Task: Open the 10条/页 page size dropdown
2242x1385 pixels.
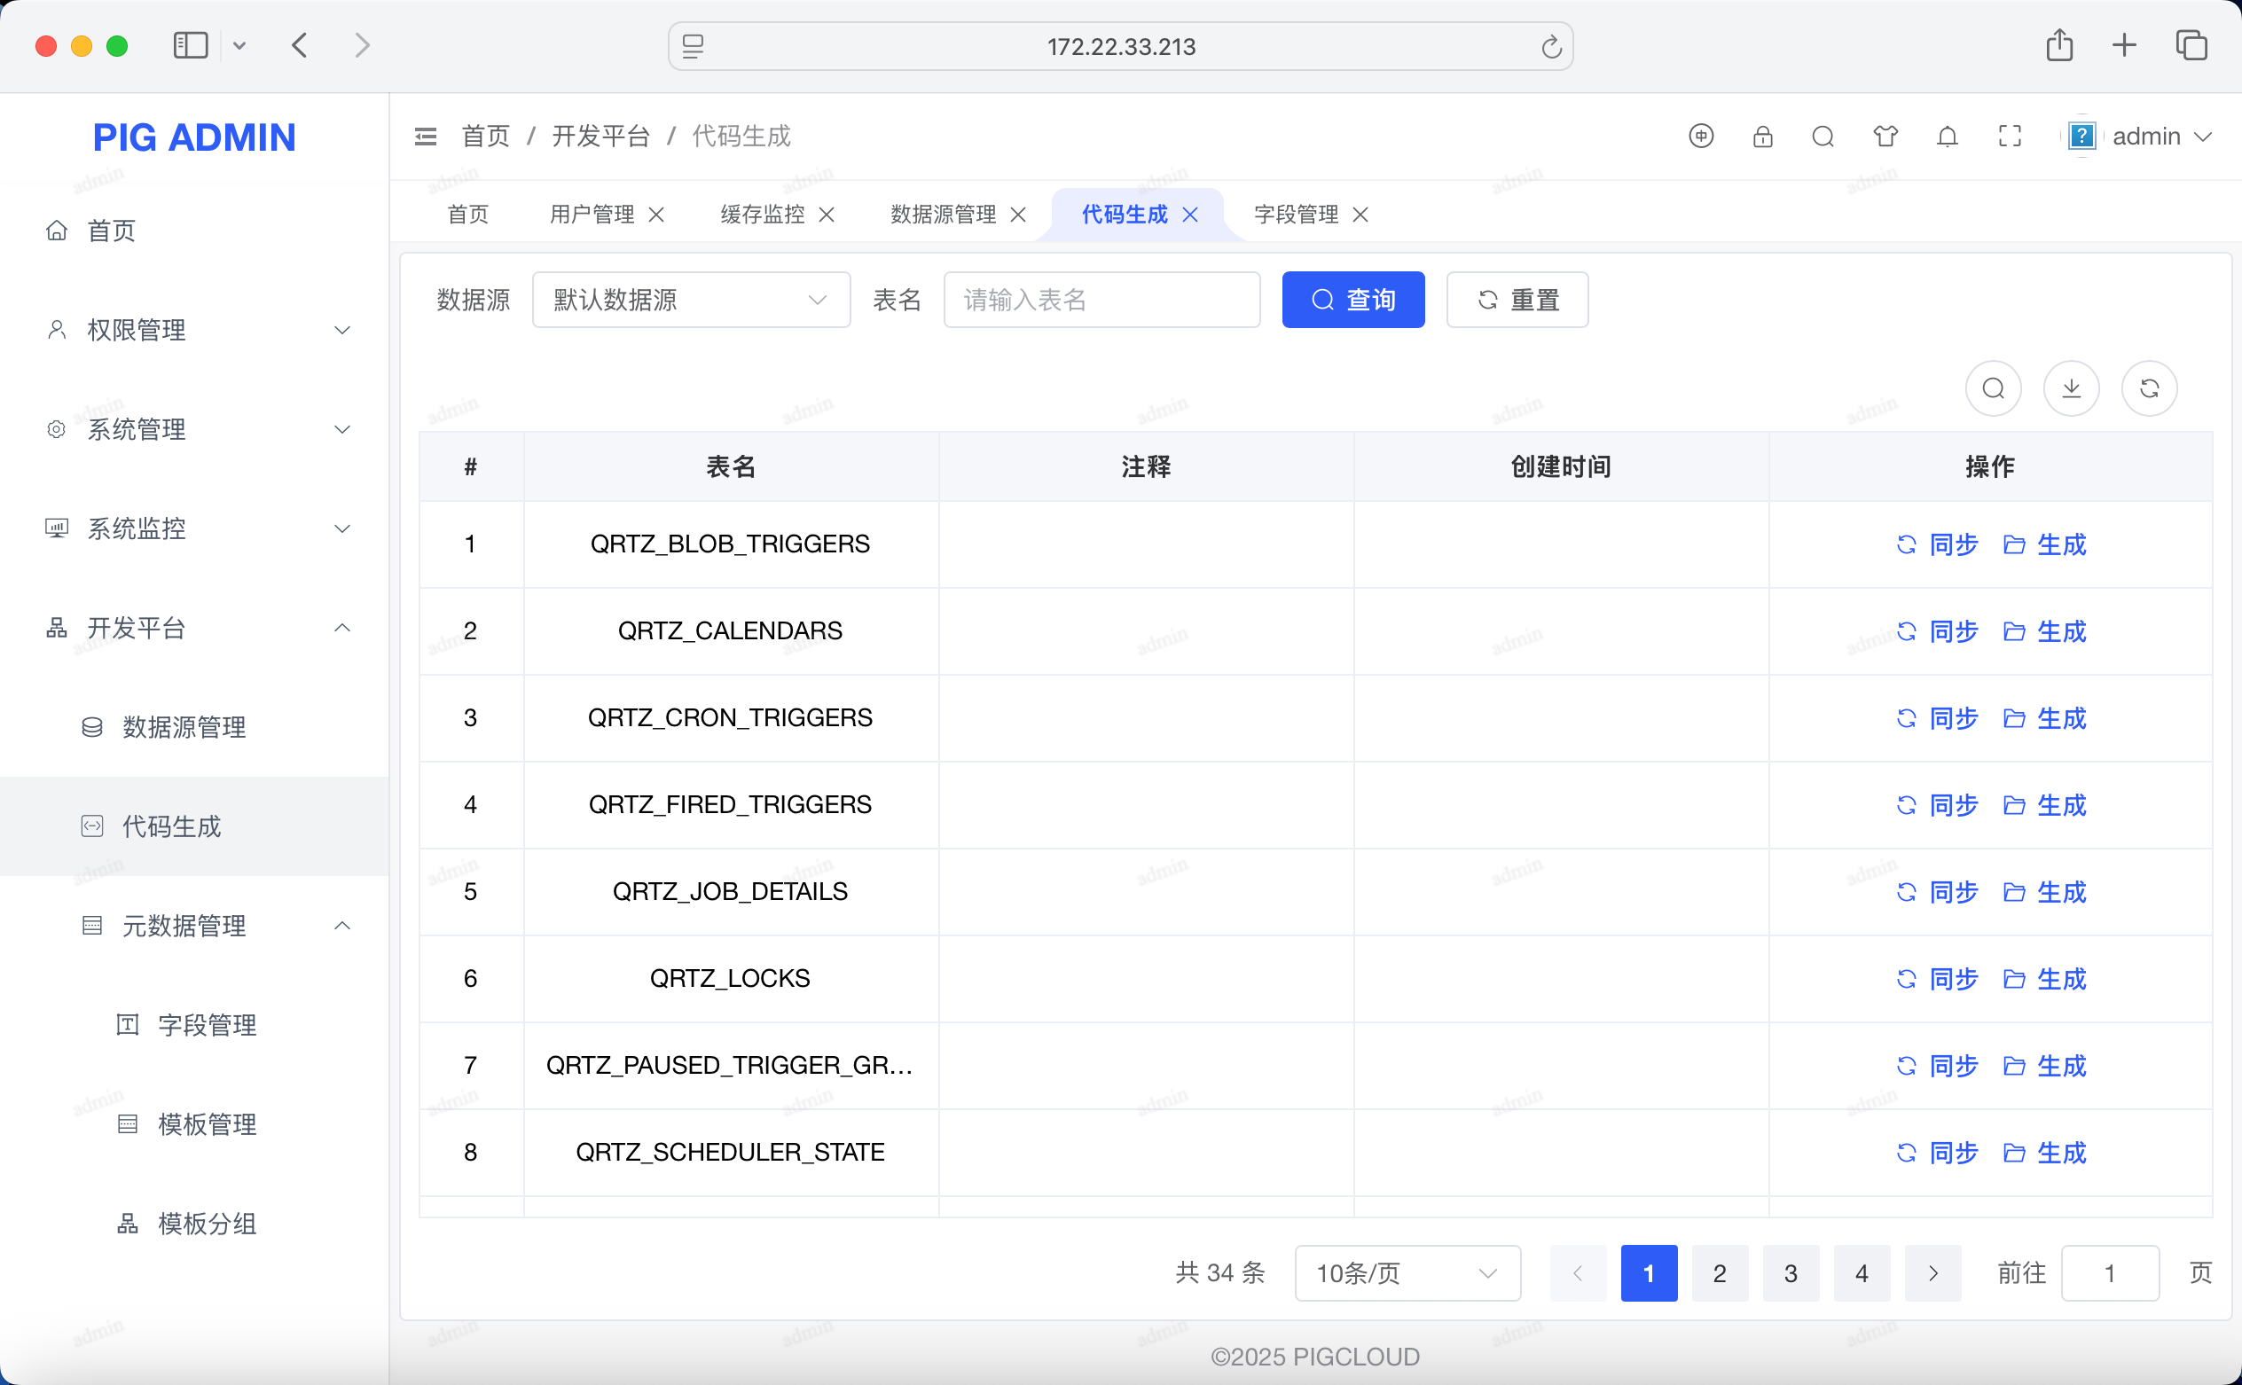Action: click(x=1407, y=1273)
